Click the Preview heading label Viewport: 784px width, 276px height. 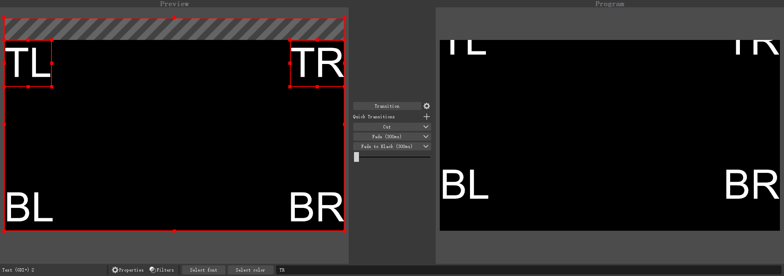pos(174,4)
